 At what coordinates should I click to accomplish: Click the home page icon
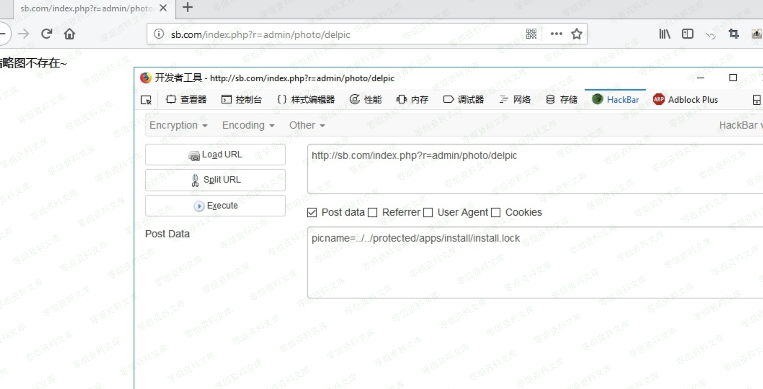(69, 34)
